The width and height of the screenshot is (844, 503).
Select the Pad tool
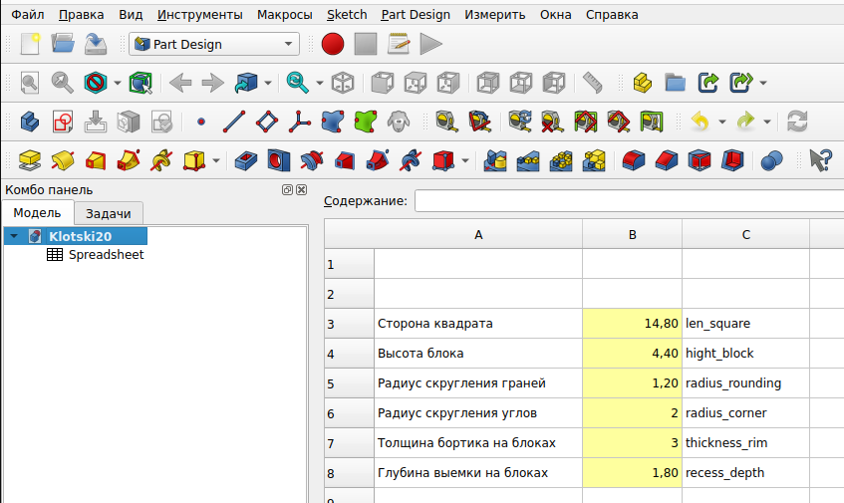tap(31, 159)
